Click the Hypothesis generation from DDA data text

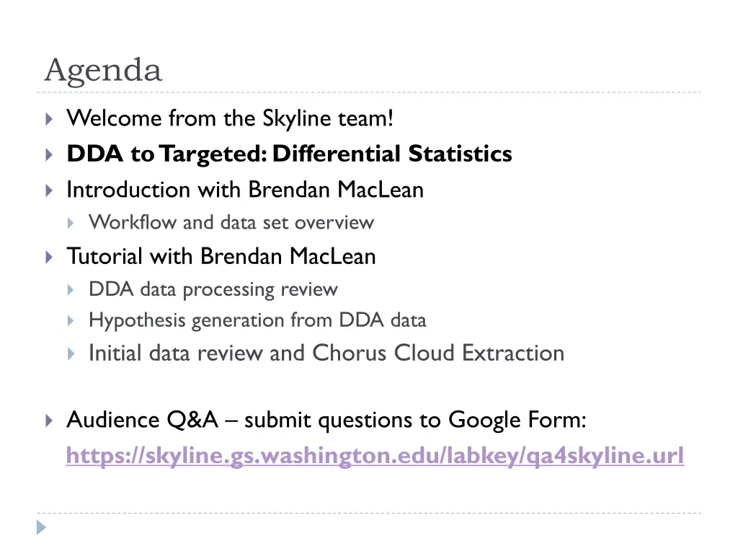257,321
